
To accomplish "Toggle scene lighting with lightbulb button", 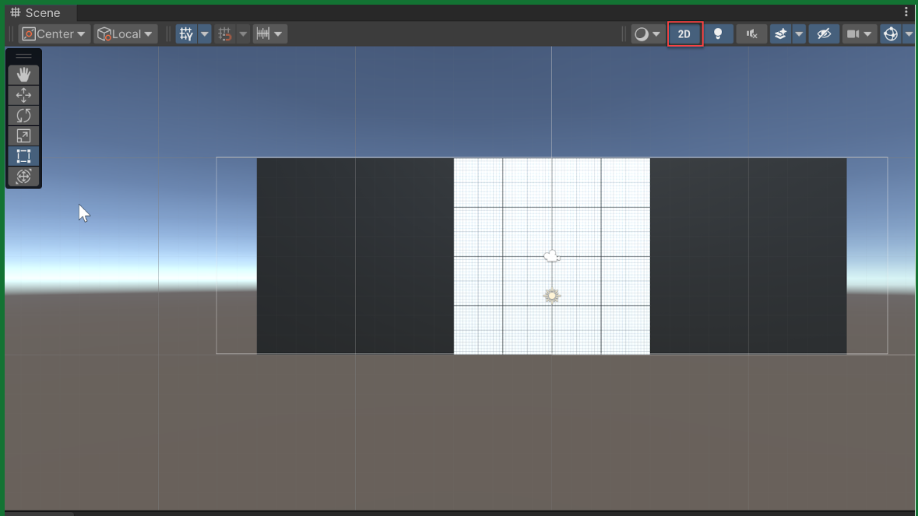I will click(718, 34).
